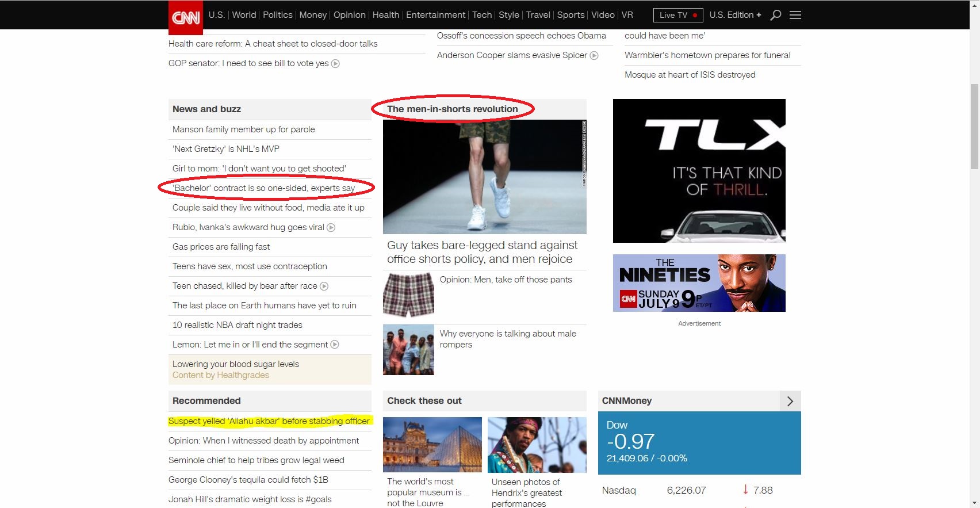Open Suspect yelled 'Allahu akbar' story

tap(269, 421)
